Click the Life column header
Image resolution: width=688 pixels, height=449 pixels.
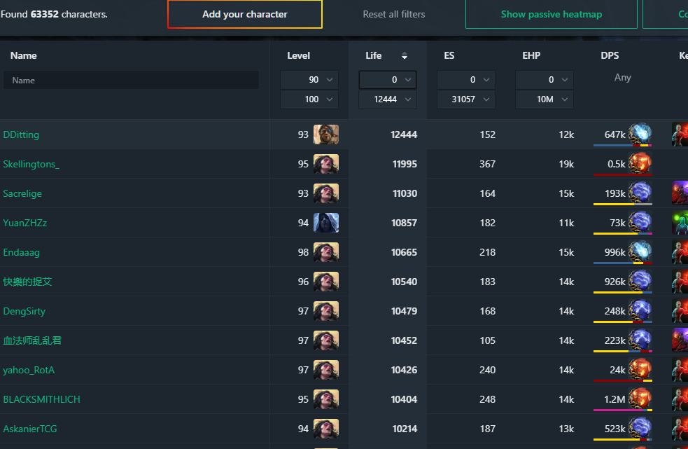(x=374, y=55)
